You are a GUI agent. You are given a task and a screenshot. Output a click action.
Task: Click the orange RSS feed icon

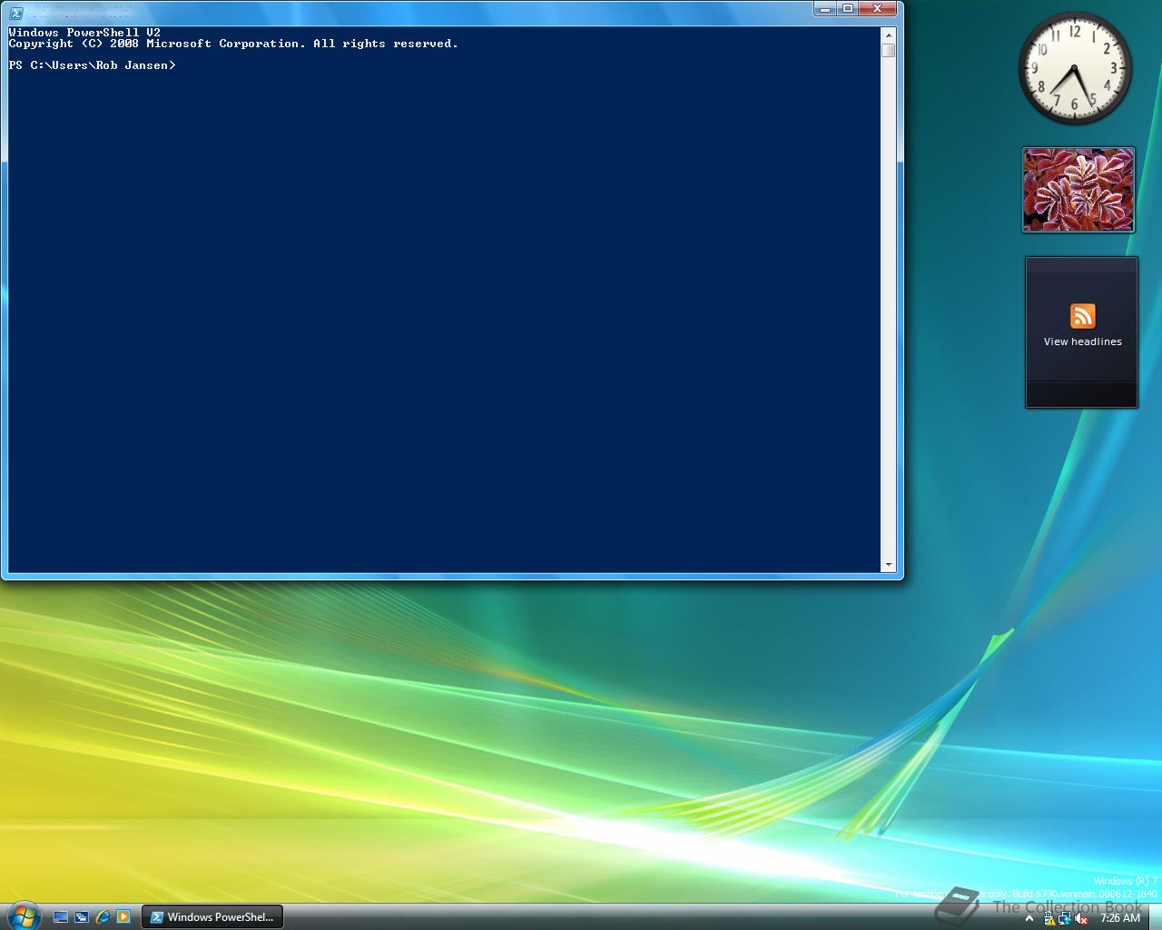coord(1082,316)
